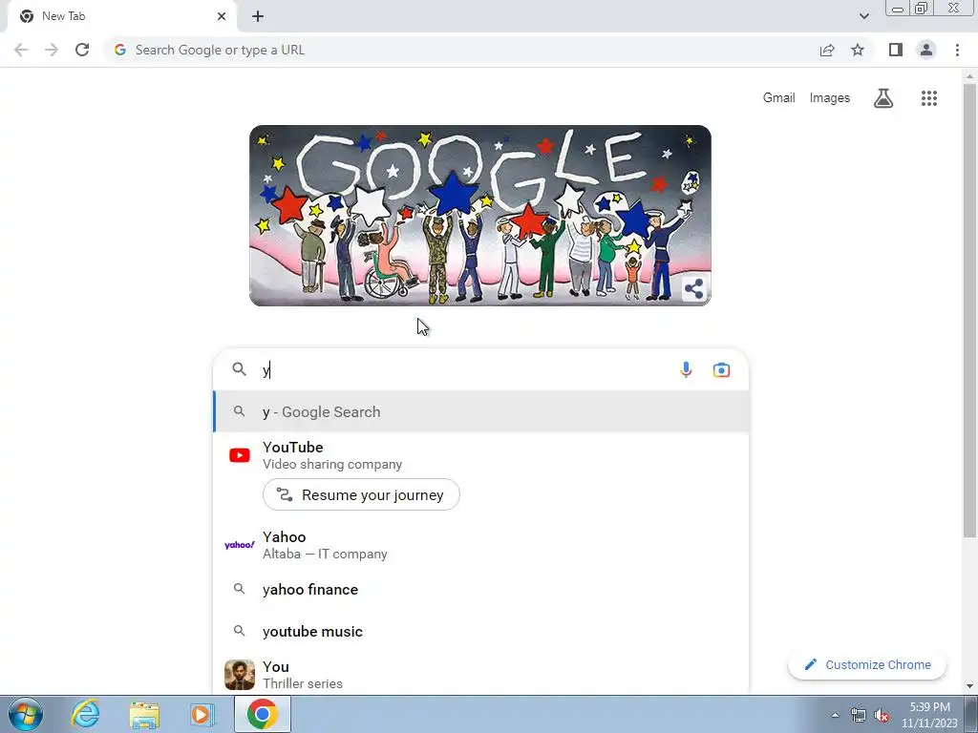
Task: Open the Images link
Action: 830,98
